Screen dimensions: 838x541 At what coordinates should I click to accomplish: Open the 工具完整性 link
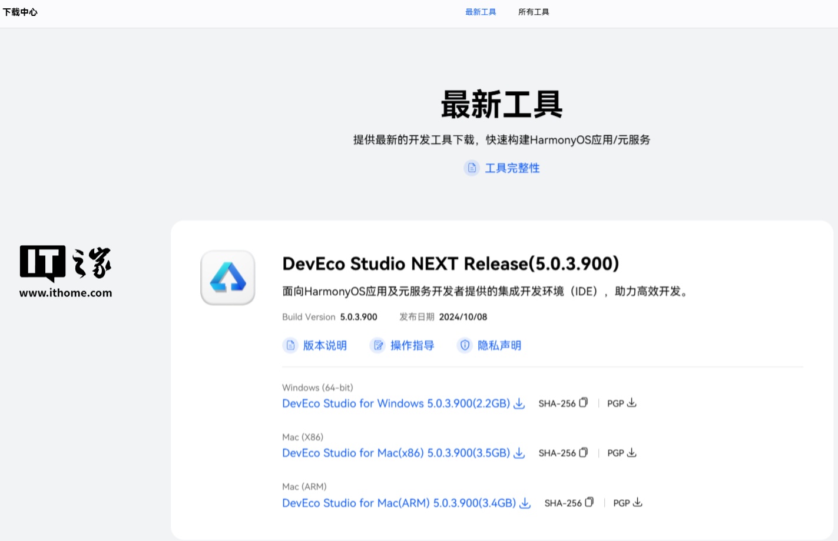tap(512, 168)
